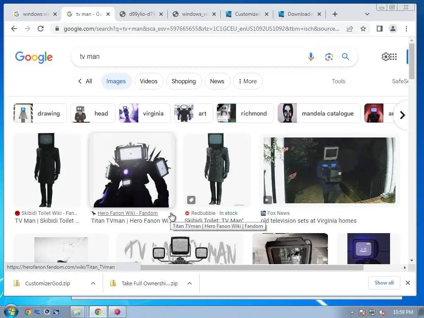
Task: Open Google quick settings gear icon
Action: [x=385, y=57]
